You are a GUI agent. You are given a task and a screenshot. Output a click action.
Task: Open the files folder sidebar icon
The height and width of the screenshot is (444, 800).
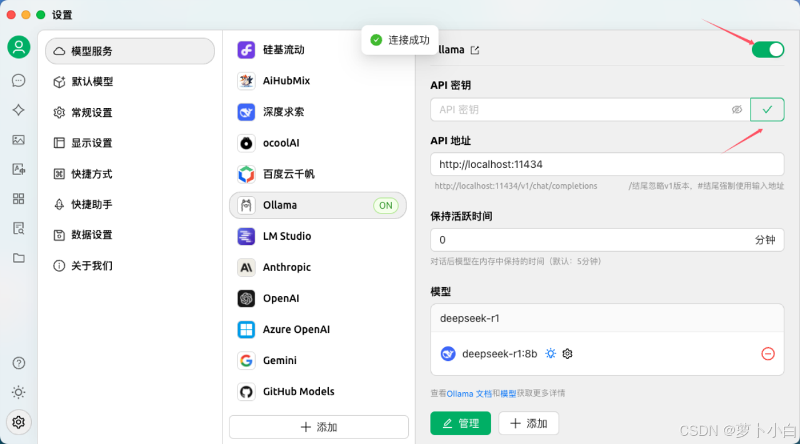[19, 258]
